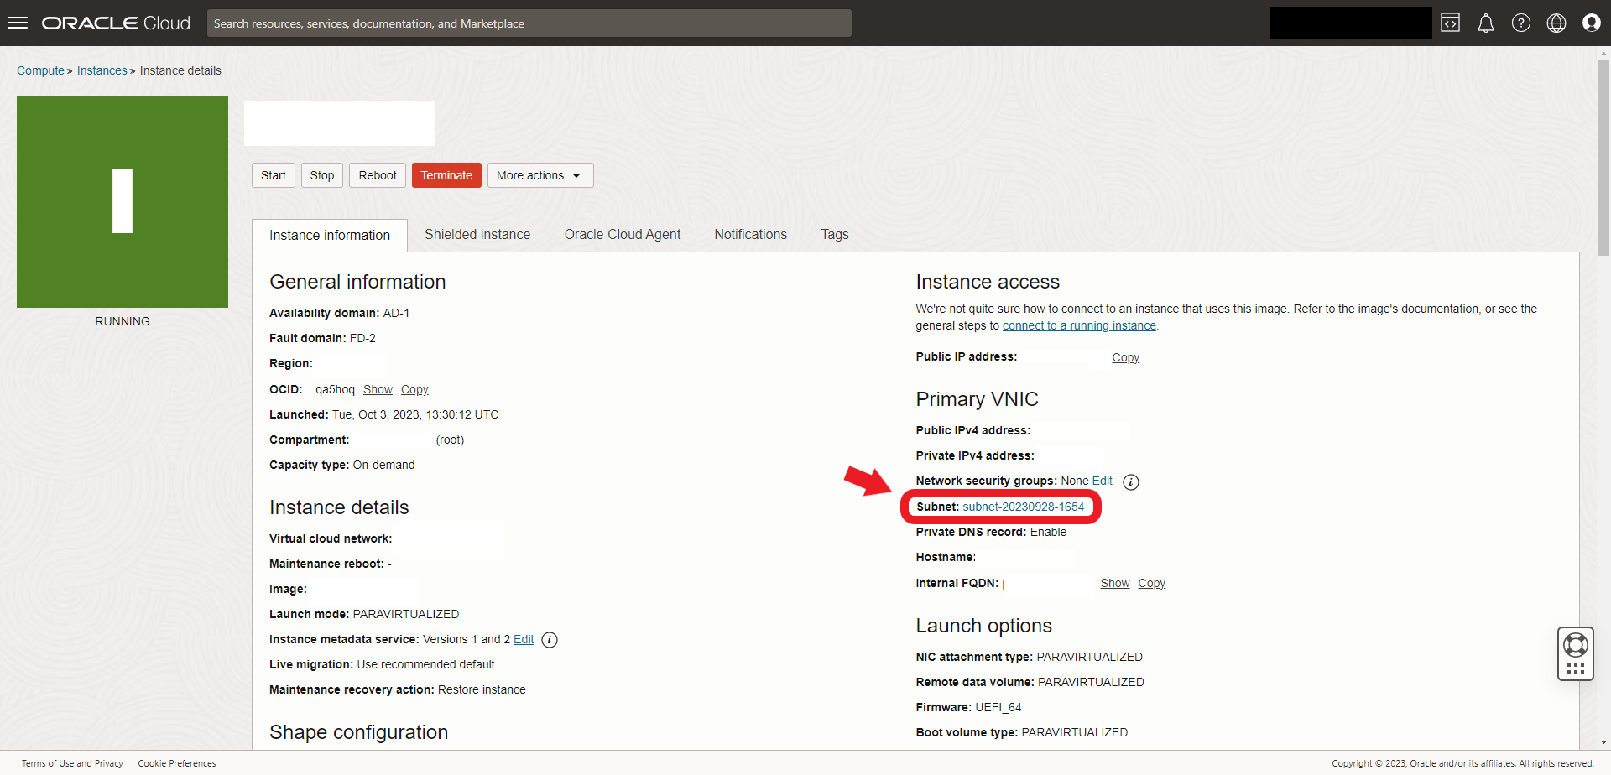Open the hamburger navigation menu
This screenshot has width=1611, height=775.
pos(18,23)
